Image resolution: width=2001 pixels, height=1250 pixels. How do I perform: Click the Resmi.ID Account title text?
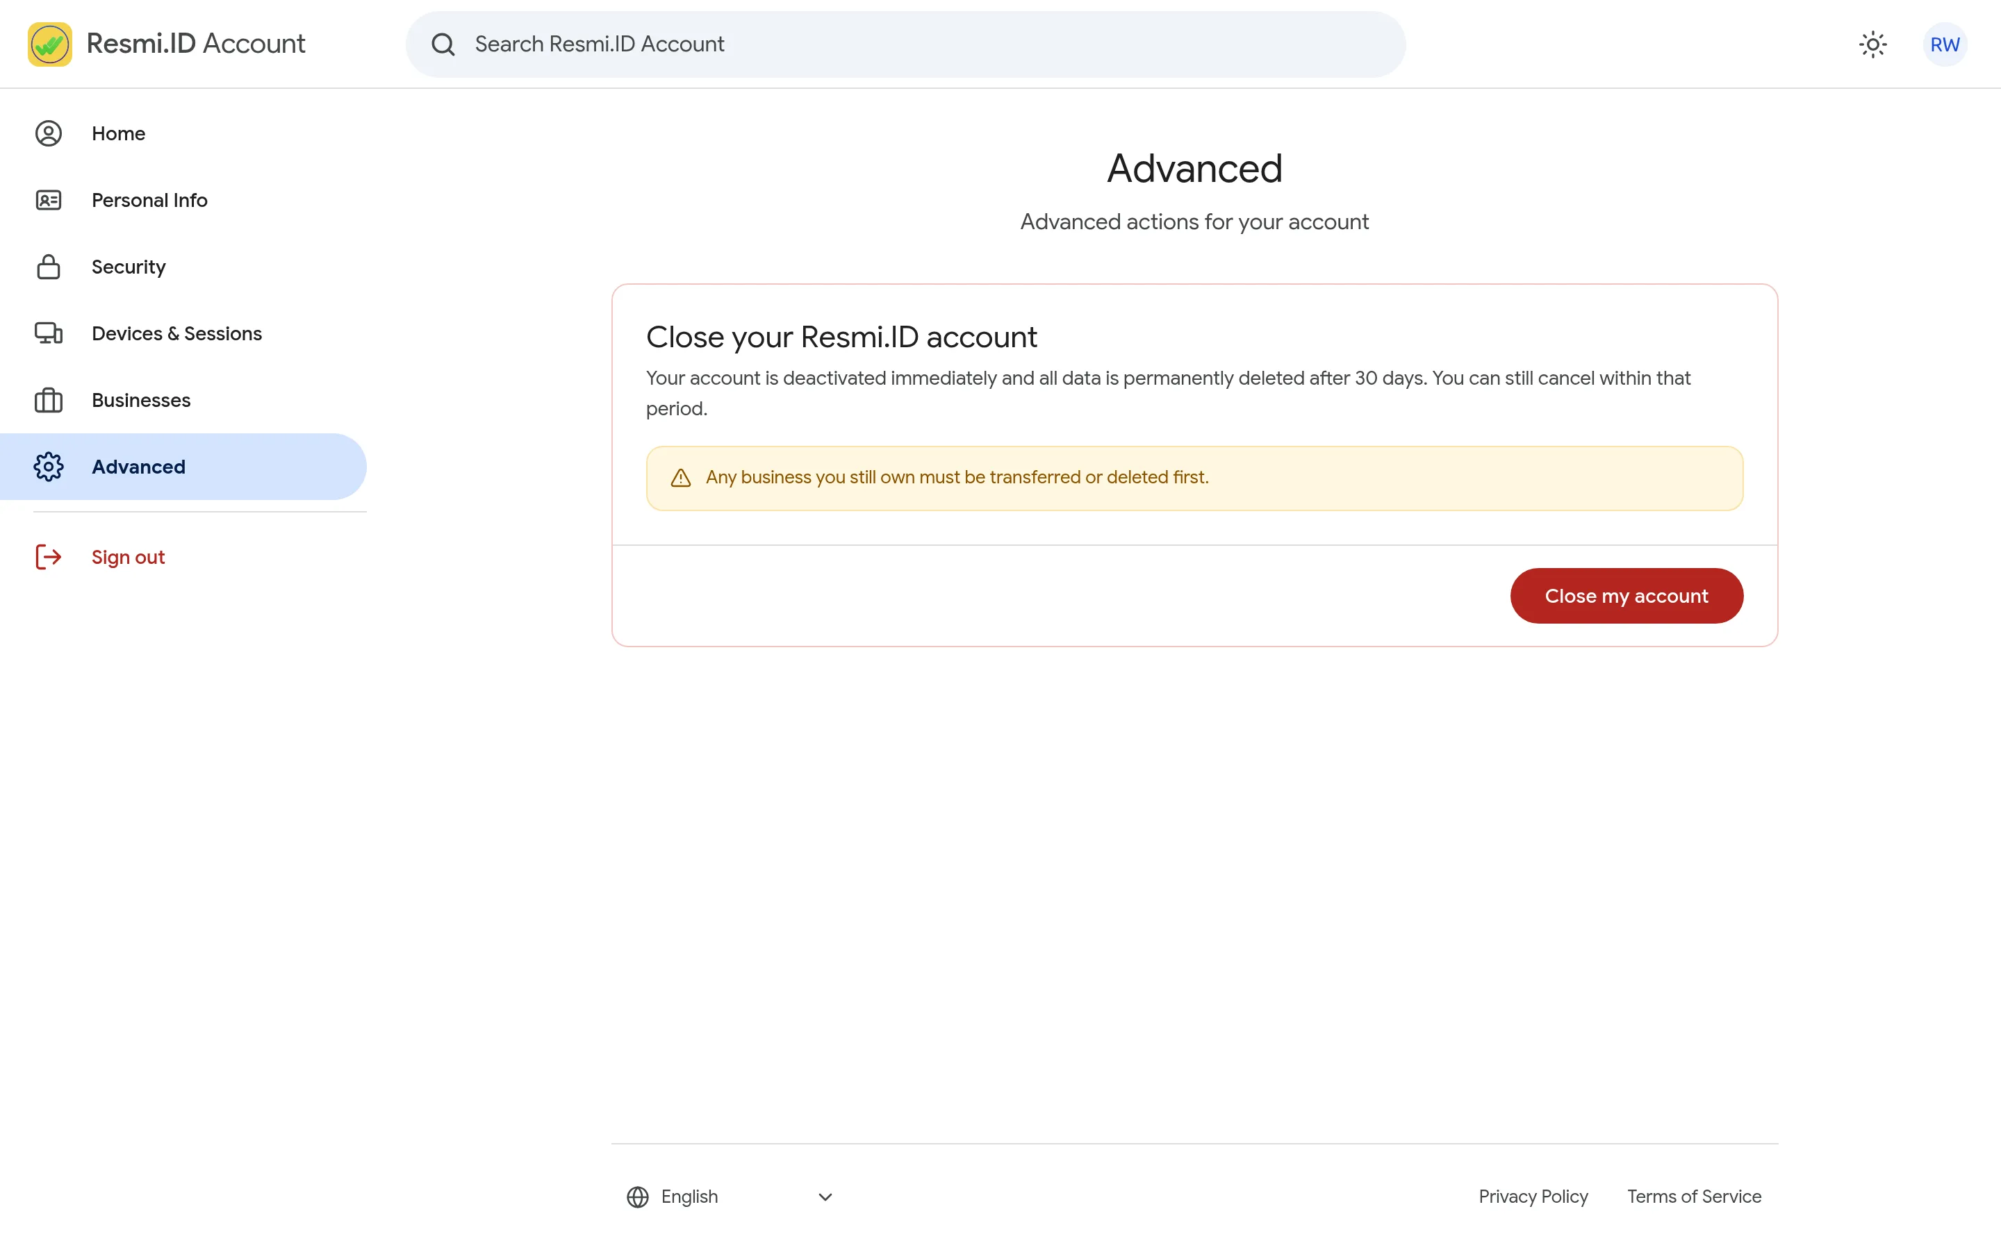(x=196, y=44)
